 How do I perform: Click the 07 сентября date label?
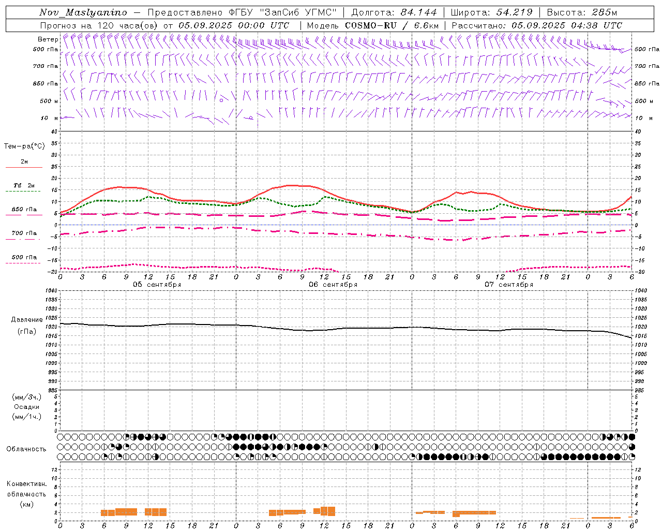tap(509, 285)
